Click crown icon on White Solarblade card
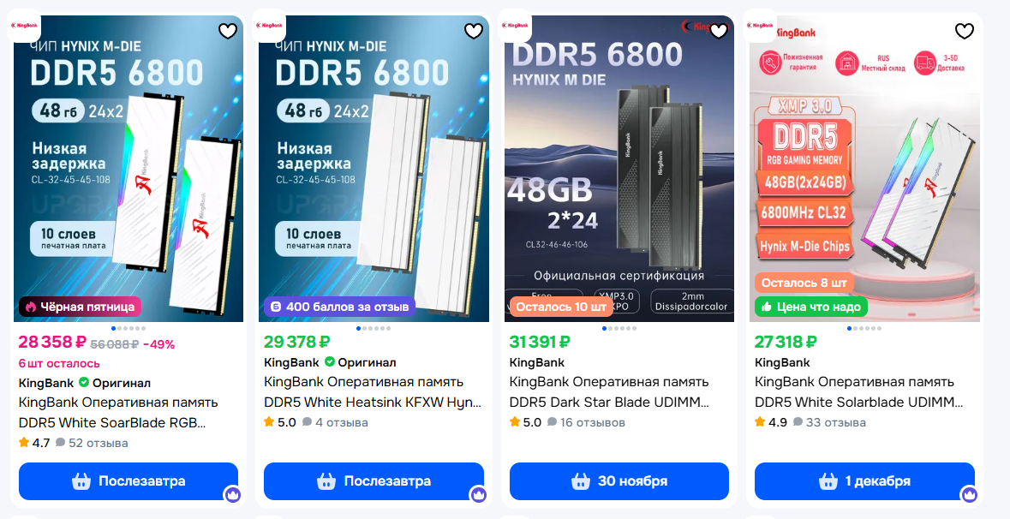Image resolution: width=1010 pixels, height=519 pixels. [x=969, y=494]
